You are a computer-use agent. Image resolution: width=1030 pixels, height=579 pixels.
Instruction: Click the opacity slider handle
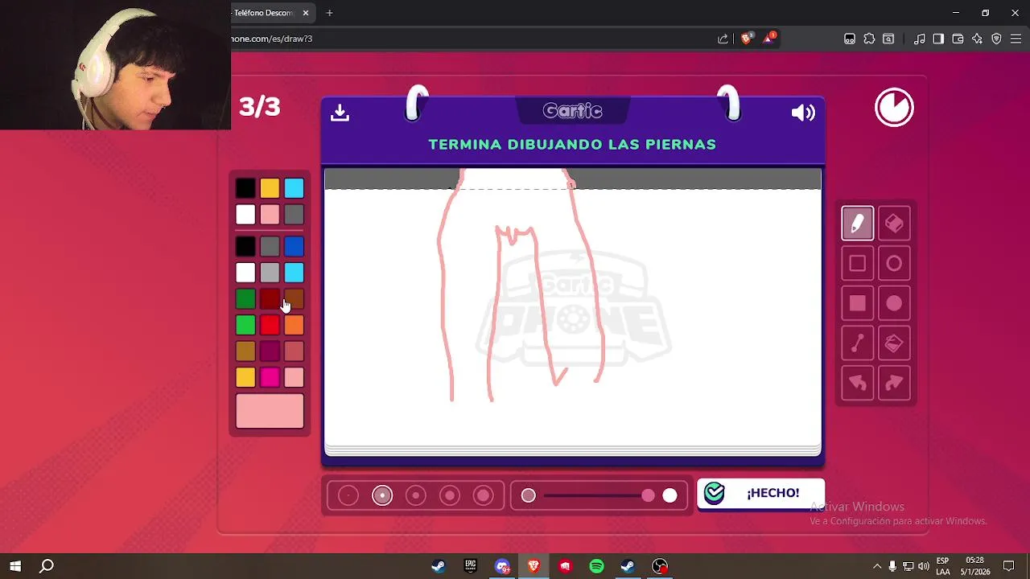649,496
